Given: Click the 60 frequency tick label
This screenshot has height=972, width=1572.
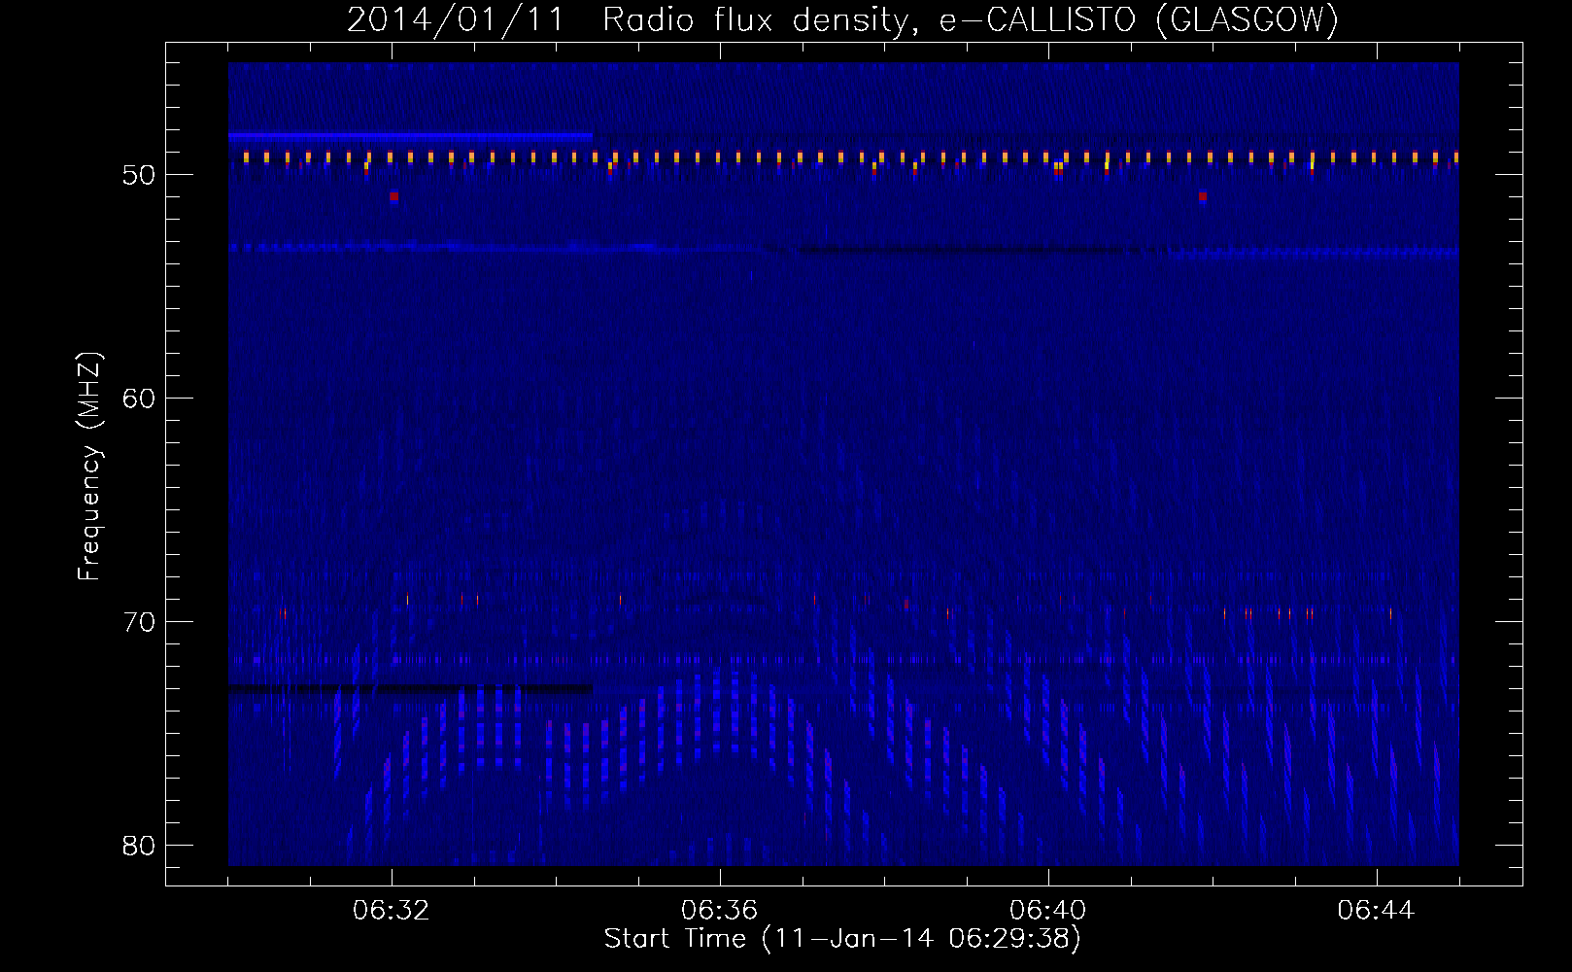Looking at the screenshot, I should coord(139,399).
